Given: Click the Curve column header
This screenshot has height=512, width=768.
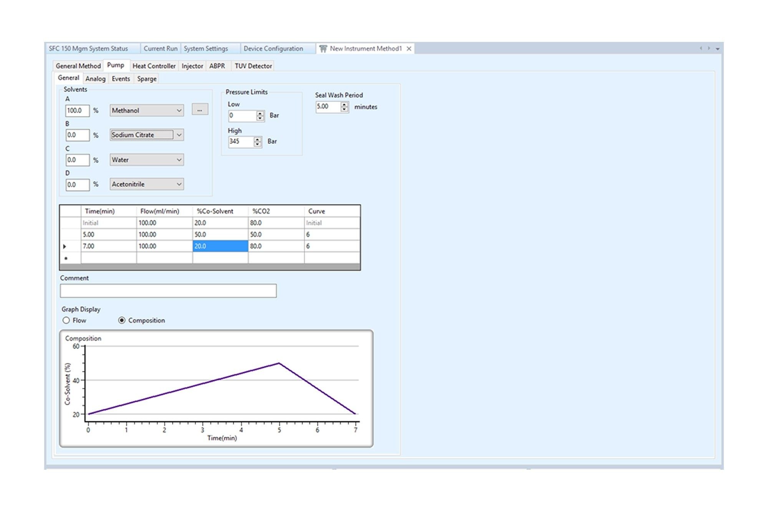Looking at the screenshot, I should (x=332, y=211).
